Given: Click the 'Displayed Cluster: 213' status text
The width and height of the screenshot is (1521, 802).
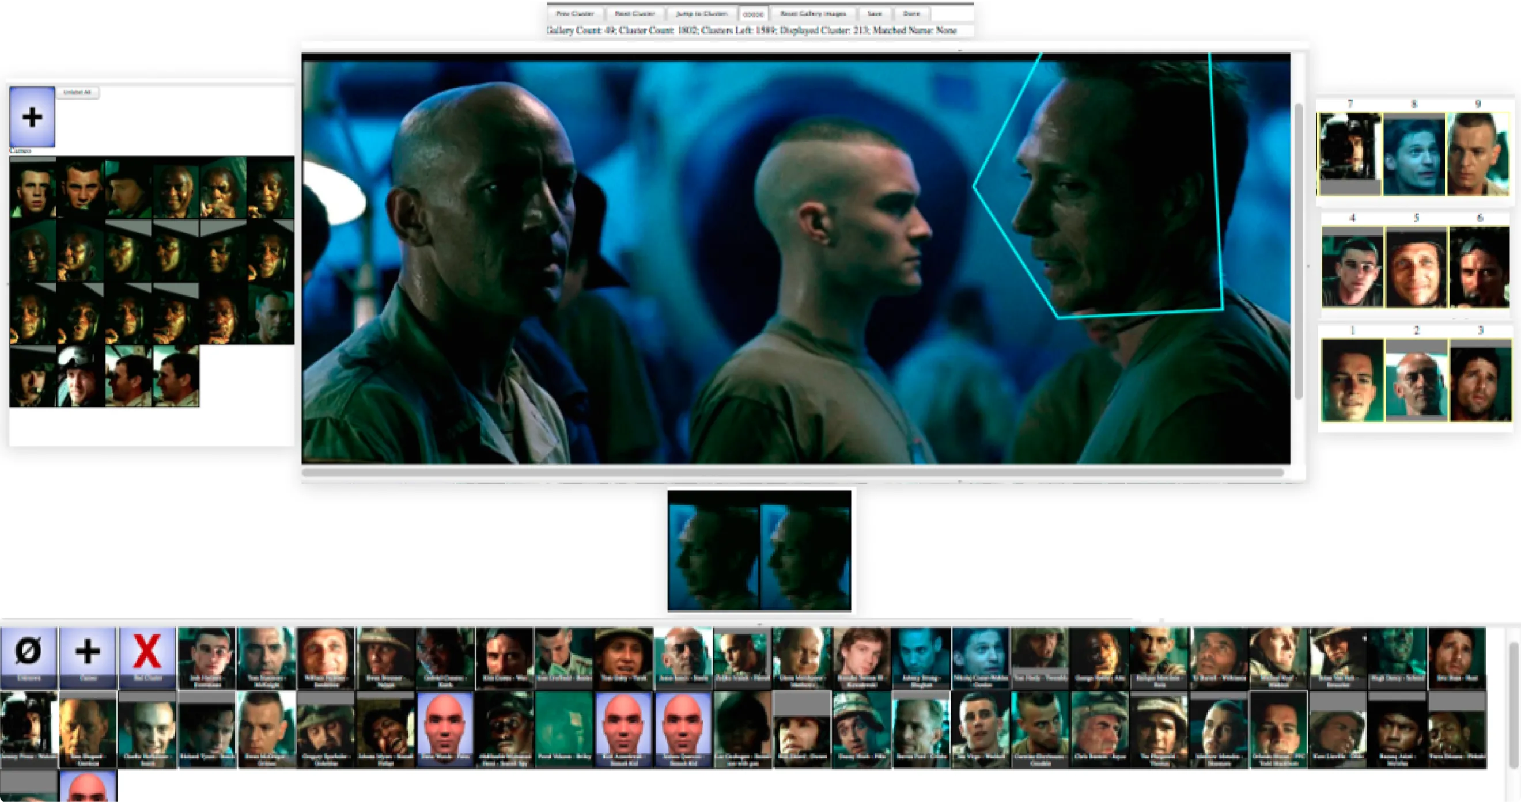Looking at the screenshot, I should pos(823,31).
